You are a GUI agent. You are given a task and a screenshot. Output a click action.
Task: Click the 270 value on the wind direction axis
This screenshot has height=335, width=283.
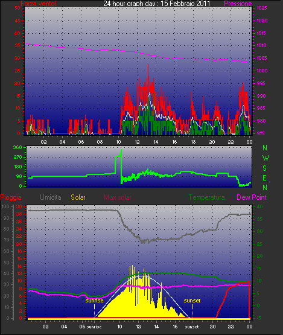(17, 158)
